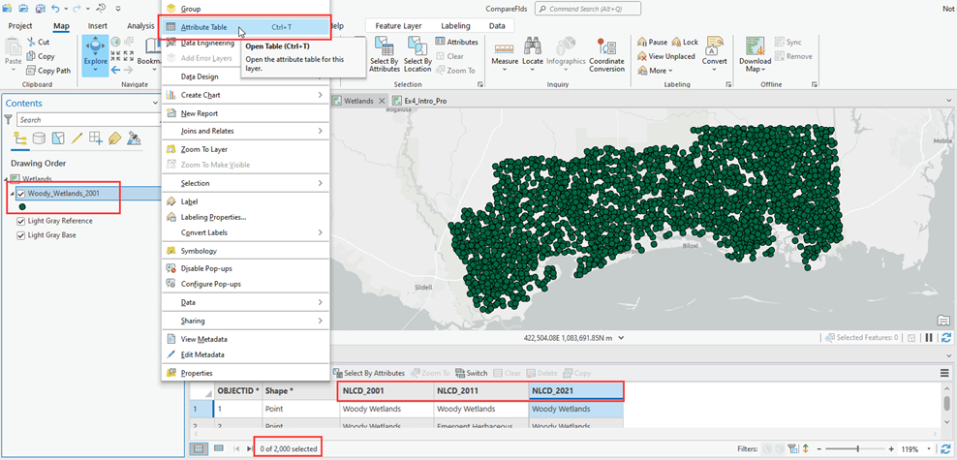Toggle the Light Gray Reference layer checkbox
Viewport: 957px width, 460px height.
pyautogui.click(x=21, y=221)
